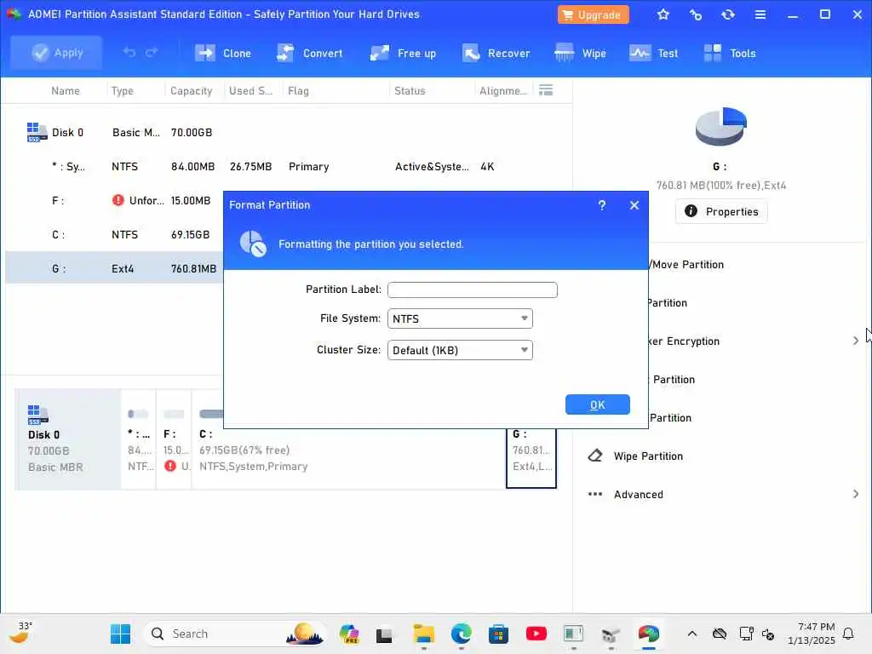The image size is (872, 654).
Task: Select the G: Ext4 partition row
Action: coord(115,268)
